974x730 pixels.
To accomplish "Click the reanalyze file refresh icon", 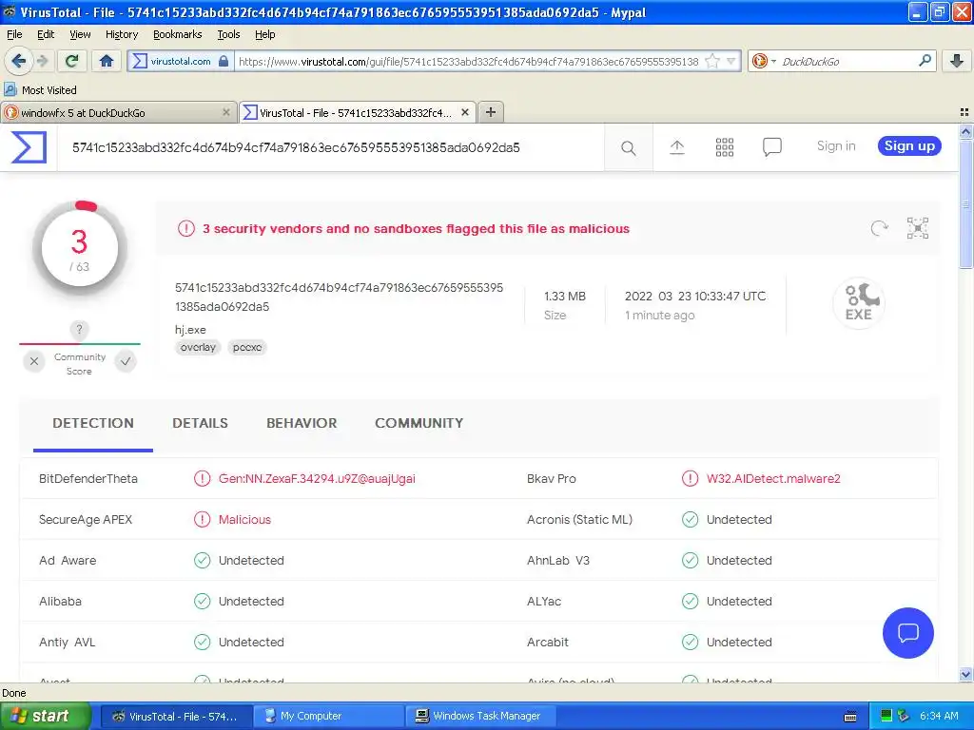I will [x=880, y=228].
